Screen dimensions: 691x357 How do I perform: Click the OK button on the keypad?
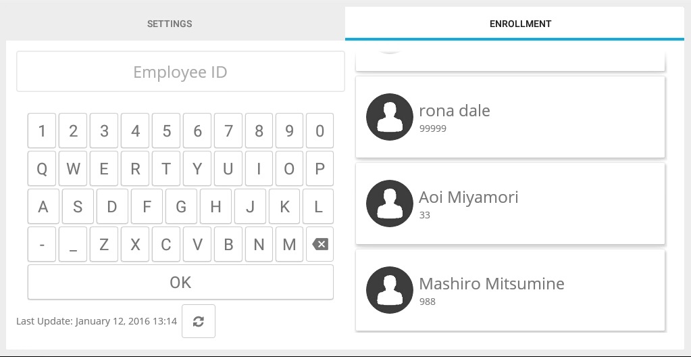180,283
